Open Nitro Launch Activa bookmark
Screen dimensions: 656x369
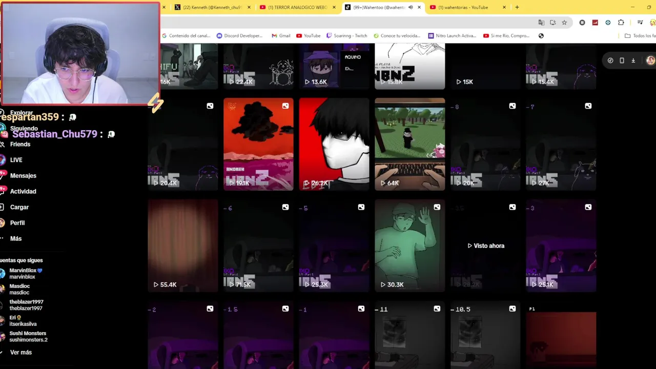[x=452, y=36]
